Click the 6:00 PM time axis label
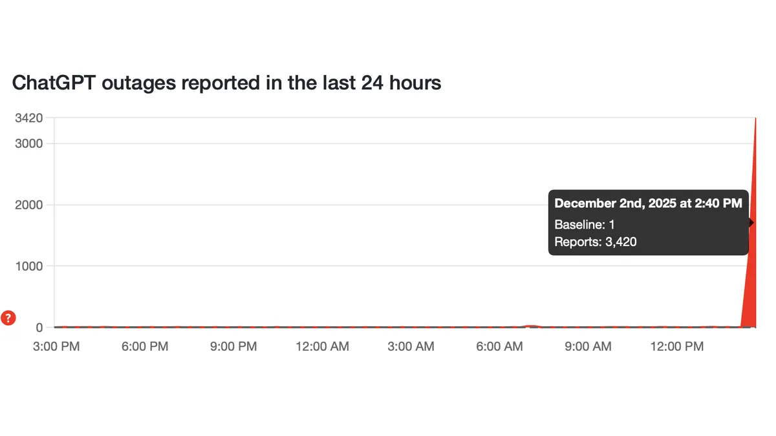Image resolution: width=776 pixels, height=436 pixels. (144, 347)
